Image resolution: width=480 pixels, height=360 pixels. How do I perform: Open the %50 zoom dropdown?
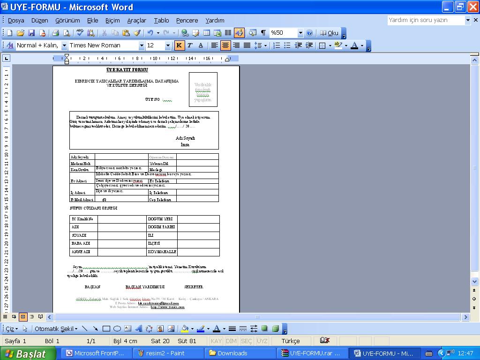(300, 33)
